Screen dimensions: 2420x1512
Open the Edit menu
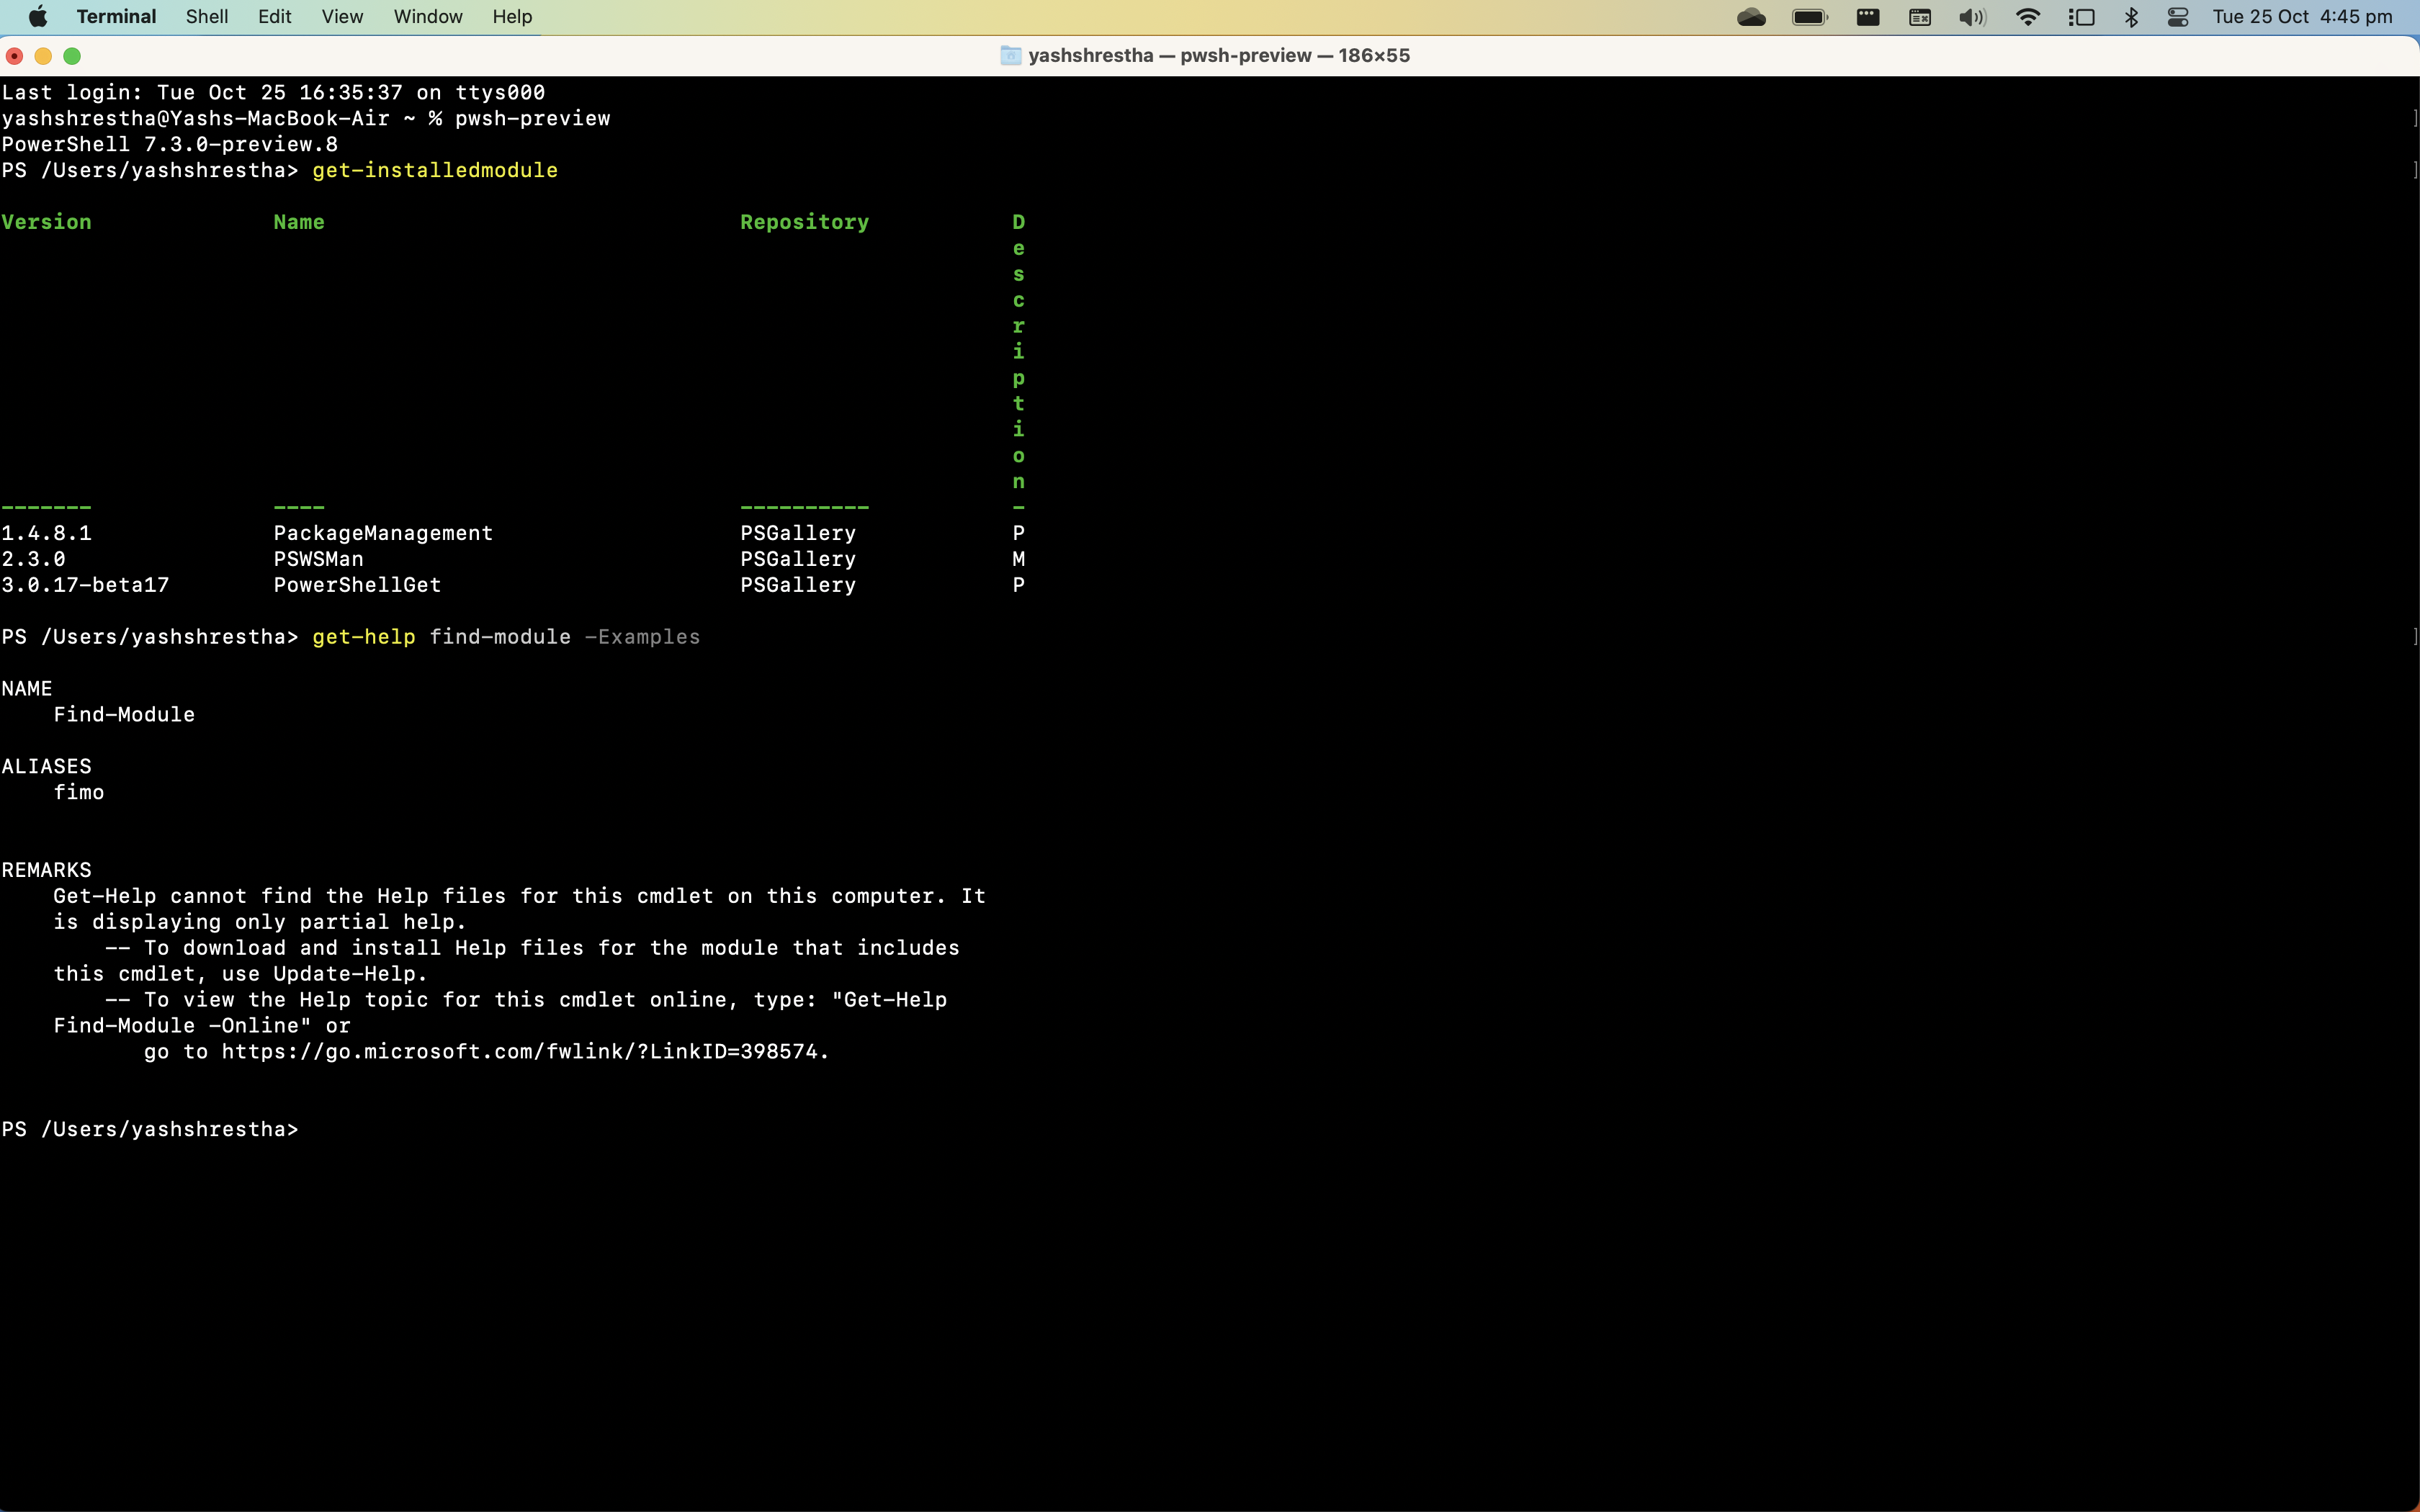pyautogui.click(x=274, y=17)
